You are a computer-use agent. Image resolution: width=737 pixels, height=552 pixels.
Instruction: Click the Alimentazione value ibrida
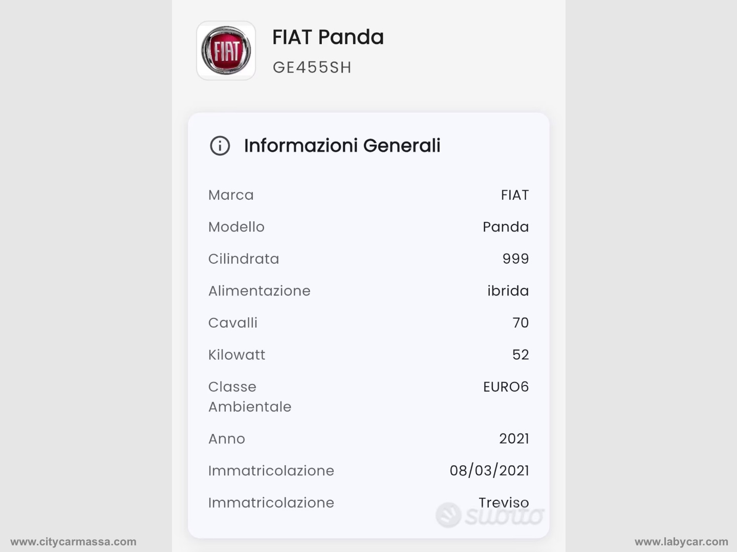pyautogui.click(x=508, y=291)
